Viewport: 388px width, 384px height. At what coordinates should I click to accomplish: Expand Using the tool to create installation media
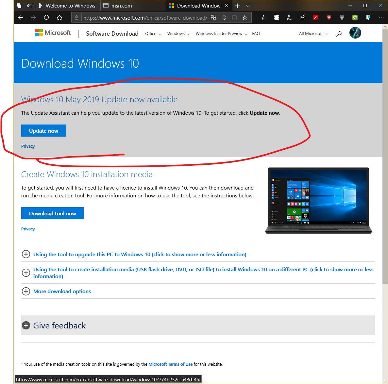click(x=198, y=273)
